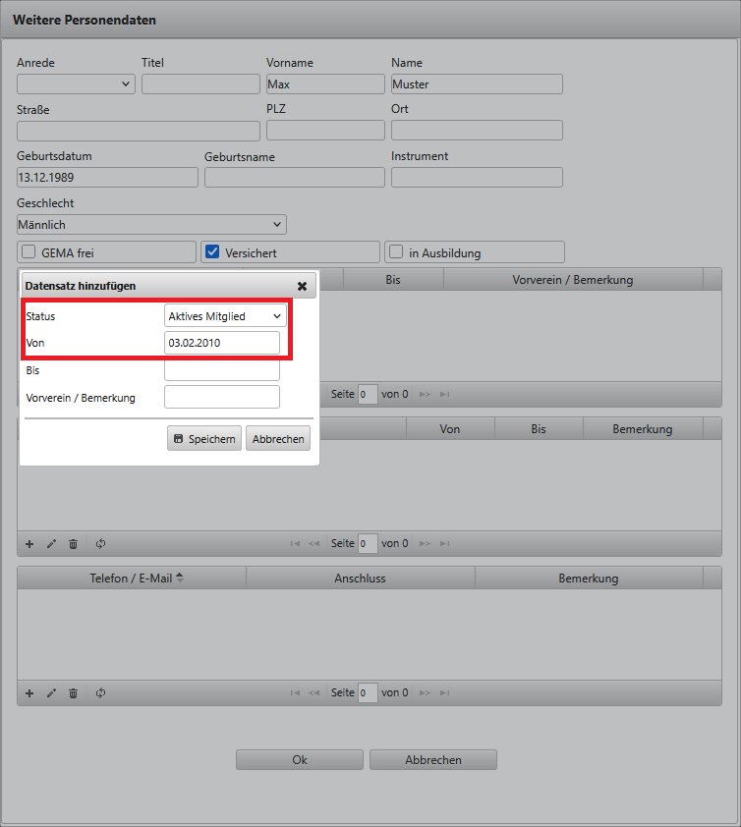
Task: Click trash icon below the Von/Bis/Bemerkung grid
Action: 74,543
